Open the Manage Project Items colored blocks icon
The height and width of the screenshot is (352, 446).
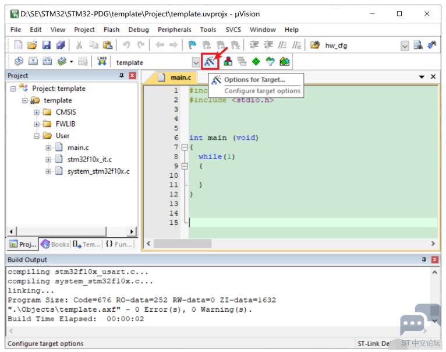(228, 61)
